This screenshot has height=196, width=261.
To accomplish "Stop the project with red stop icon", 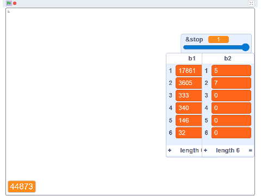I will pyautogui.click(x=15, y=3).
